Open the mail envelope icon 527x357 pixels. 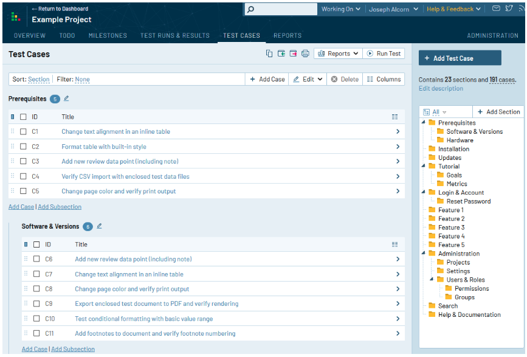point(496,9)
